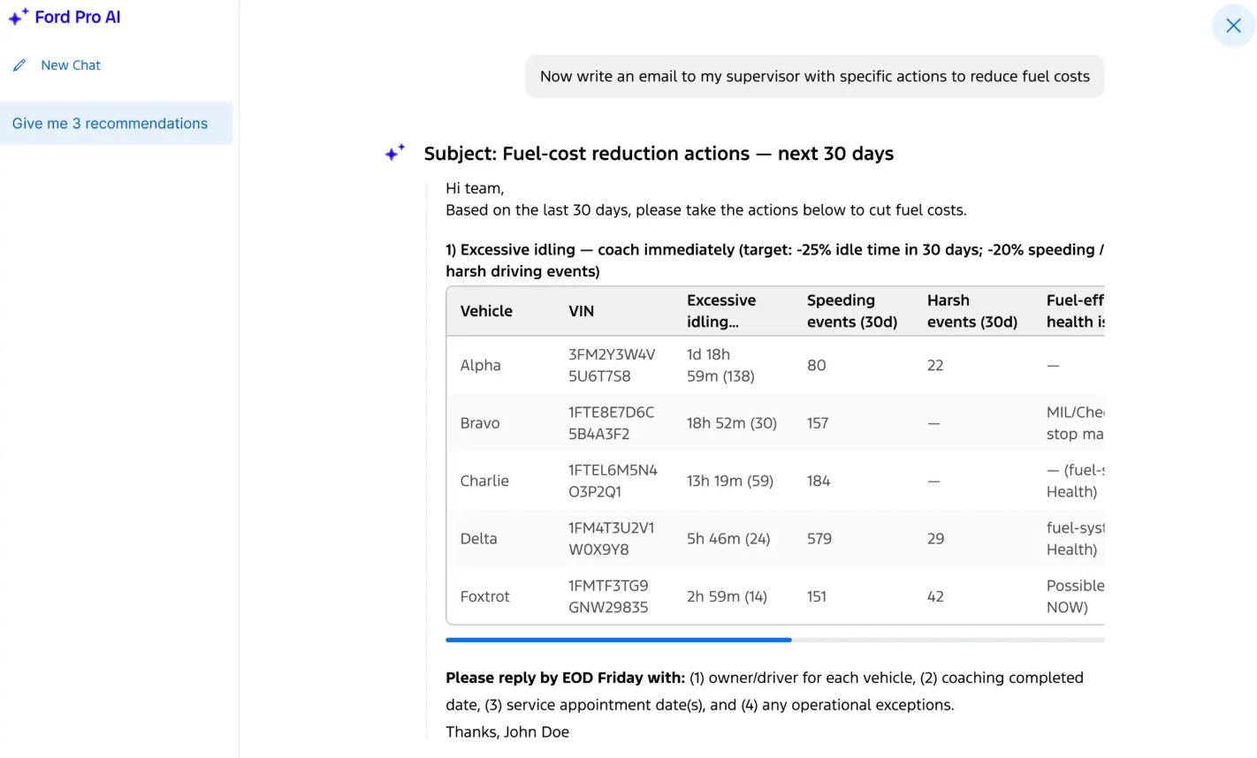The image size is (1257, 758).
Task: Click the Excessive idling column header
Action: [721, 311]
